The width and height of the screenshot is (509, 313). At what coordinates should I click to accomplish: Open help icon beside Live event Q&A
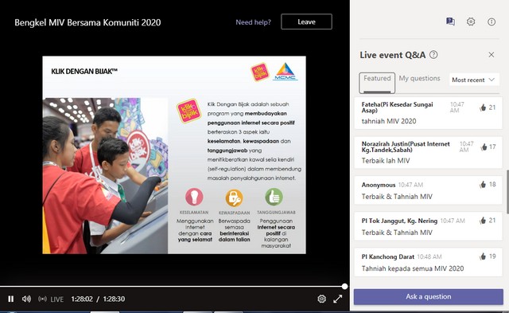pos(433,55)
